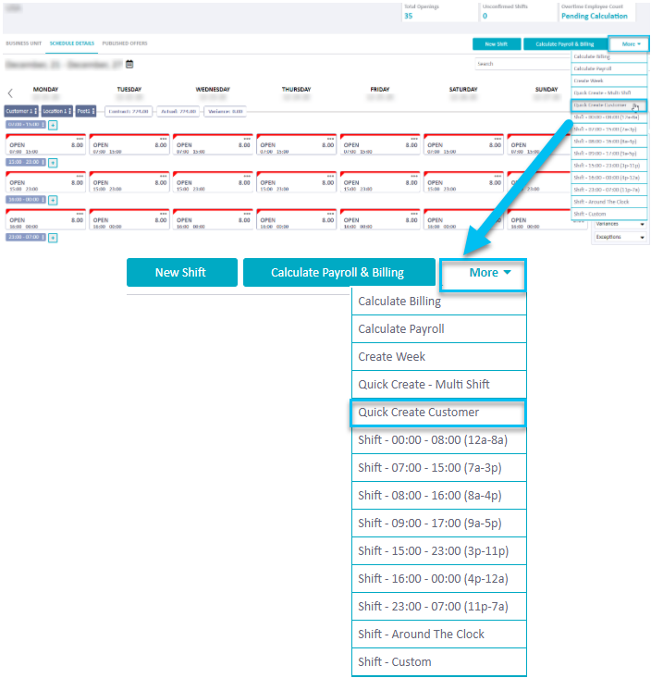The image size is (651, 678).
Task: Click the large Calculate Payroll & Billing button
Action: coord(338,273)
